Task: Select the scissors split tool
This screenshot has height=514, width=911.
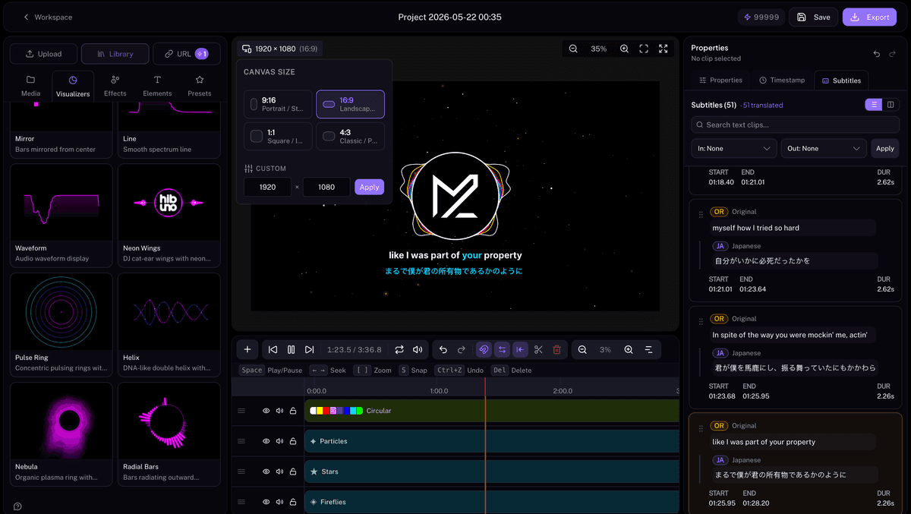Action: (538, 349)
